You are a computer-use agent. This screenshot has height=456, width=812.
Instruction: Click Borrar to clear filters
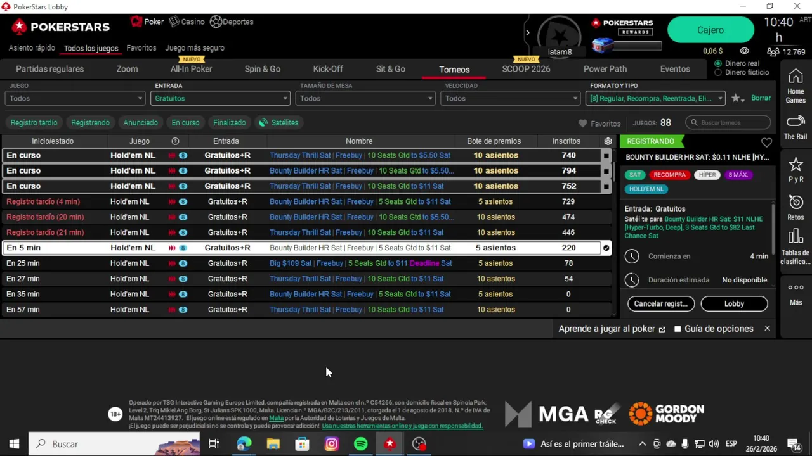761,98
